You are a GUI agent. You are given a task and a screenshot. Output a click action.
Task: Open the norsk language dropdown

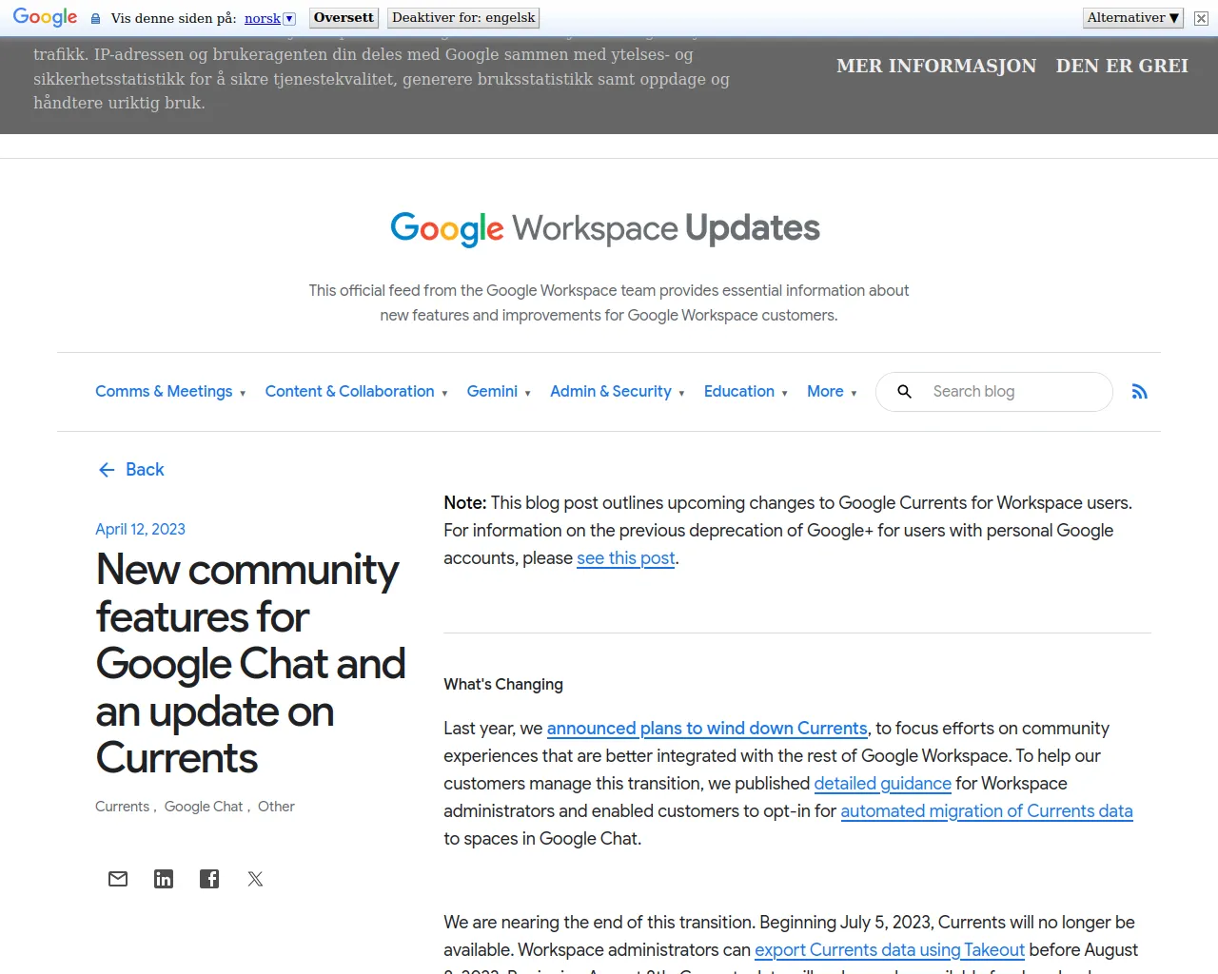[x=270, y=18]
